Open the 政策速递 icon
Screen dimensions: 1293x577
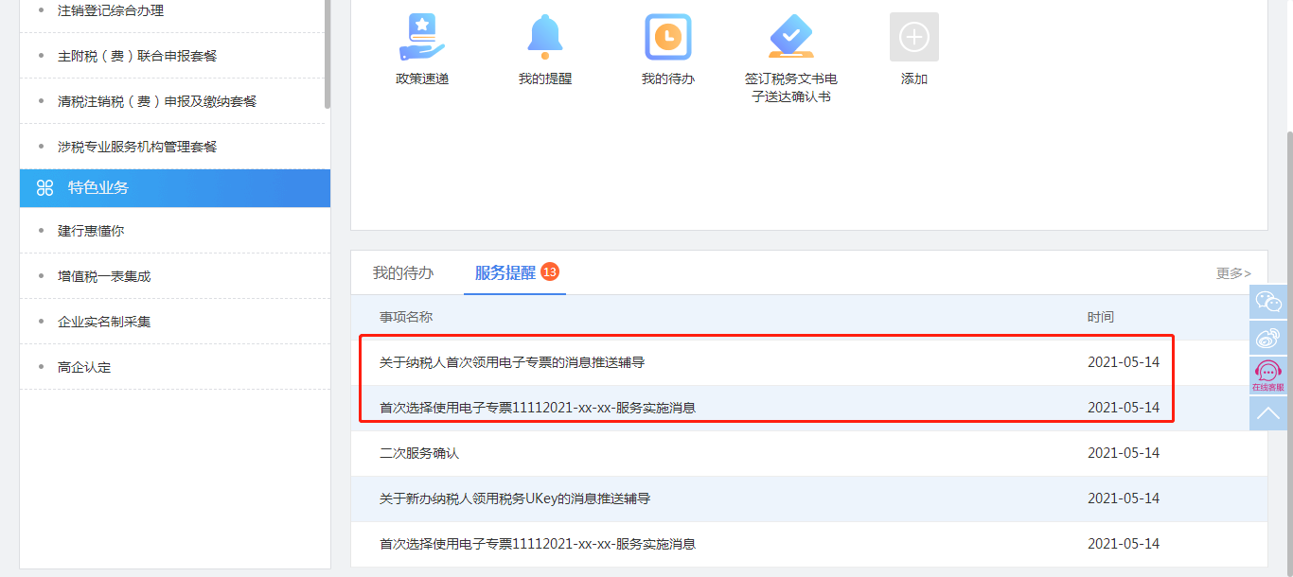point(422,38)
